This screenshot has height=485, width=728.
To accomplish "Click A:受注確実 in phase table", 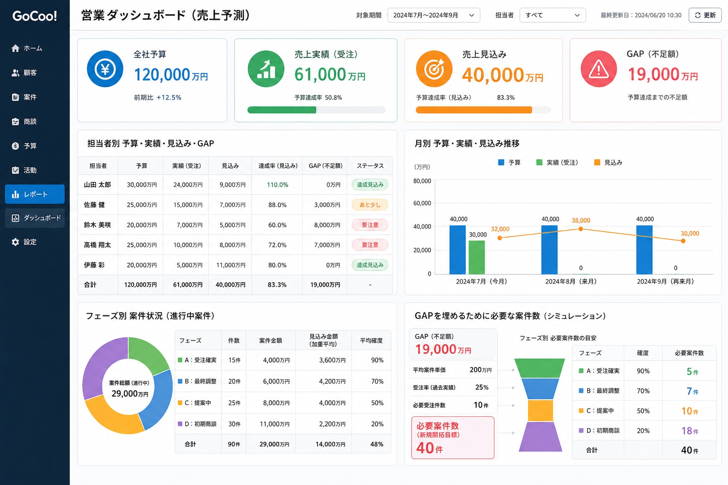I will click(197, 360).
